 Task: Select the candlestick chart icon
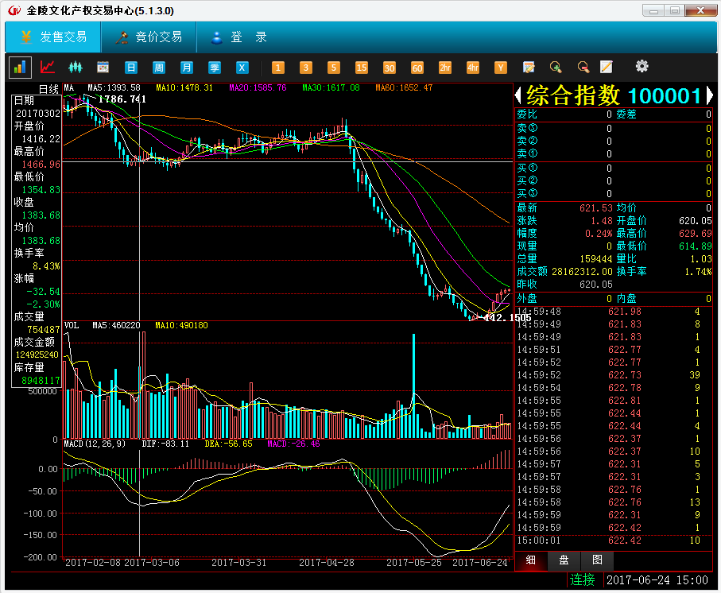[x=76, y=67]
